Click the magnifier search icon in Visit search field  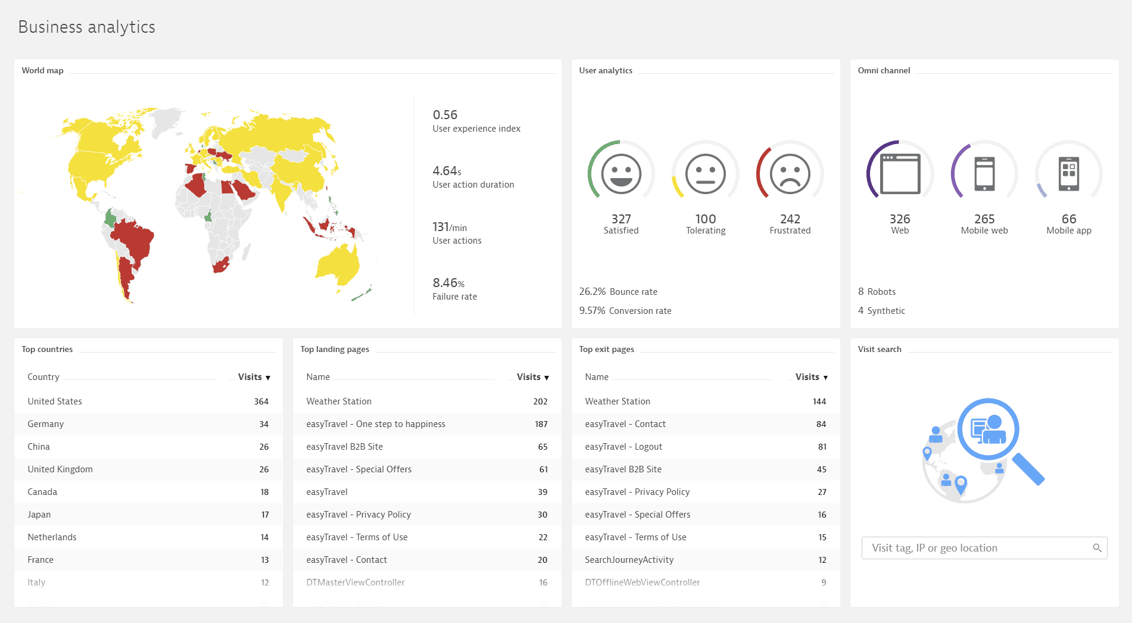(x=1097, y=548)
